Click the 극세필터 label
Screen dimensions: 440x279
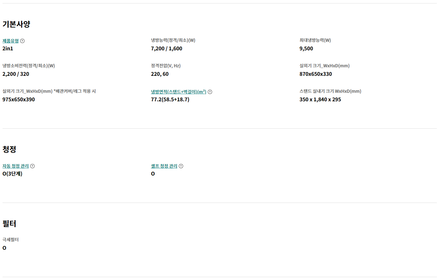(x=11, y=240)
